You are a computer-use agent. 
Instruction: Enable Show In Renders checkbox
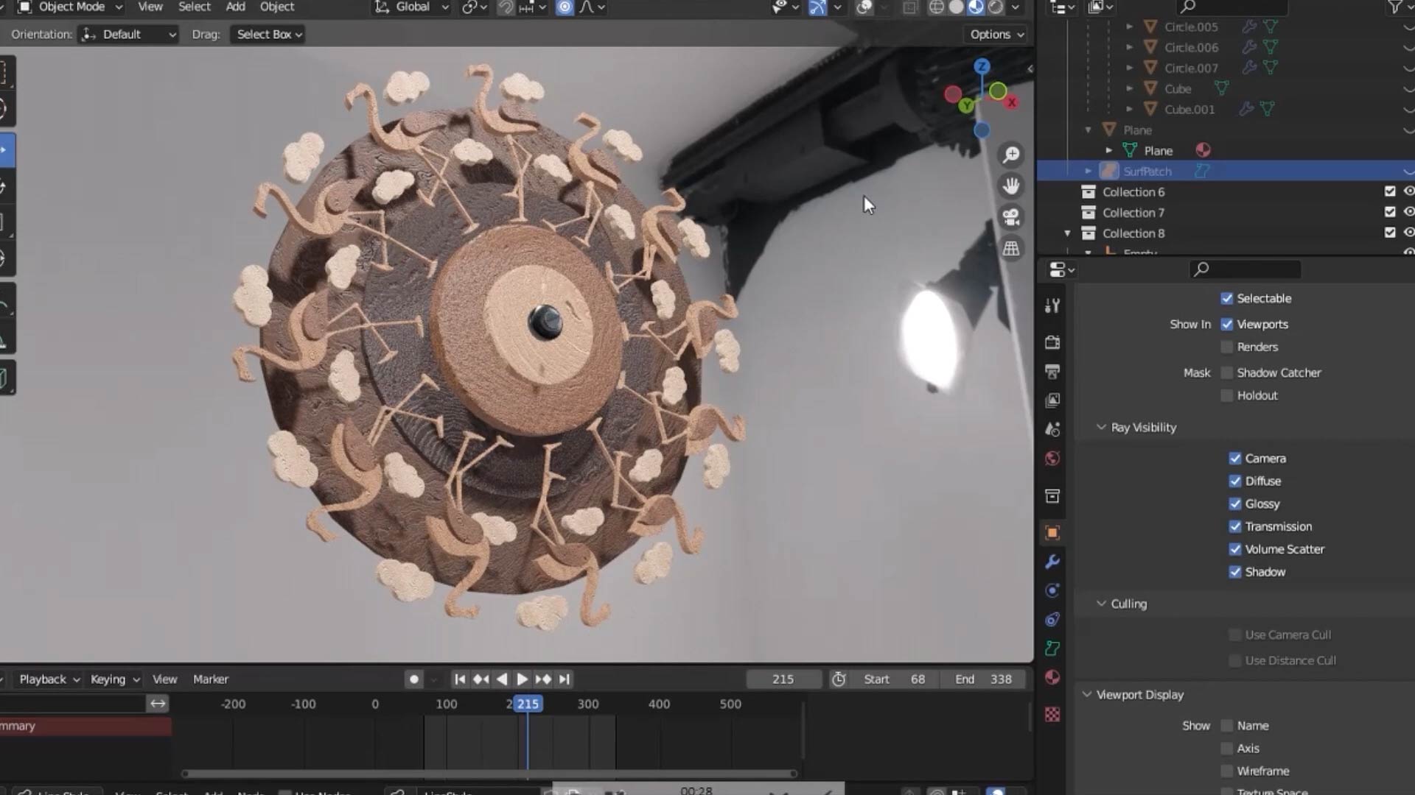coord(1227,347)
